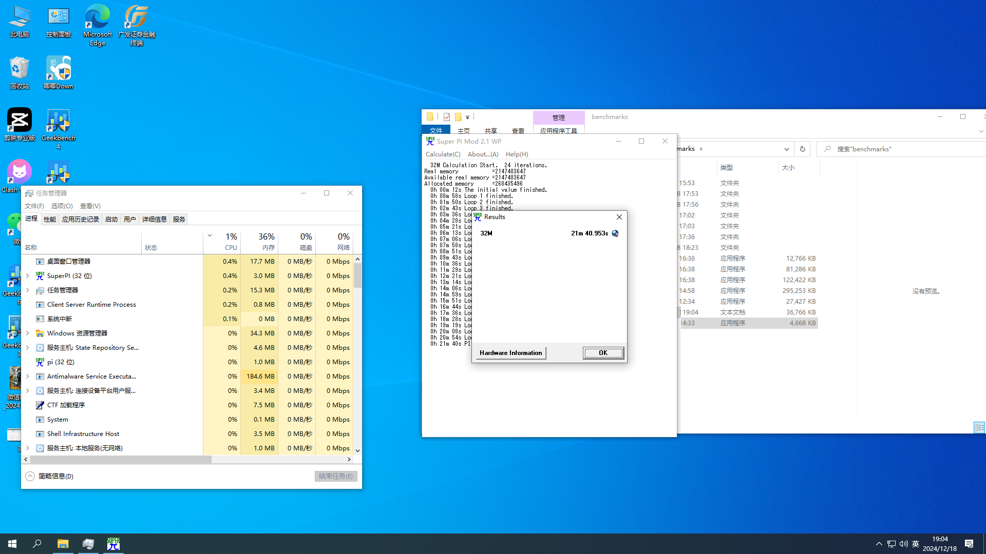Click the Explorer search magnifier icon
Image resolution: width=986 pixels, height=554 pixels.
click(827, 149)
